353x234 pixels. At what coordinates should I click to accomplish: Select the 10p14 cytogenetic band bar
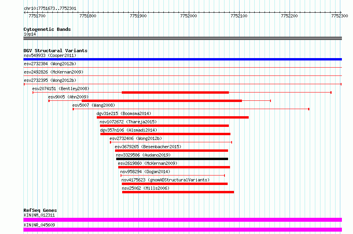tap(182, 38)
